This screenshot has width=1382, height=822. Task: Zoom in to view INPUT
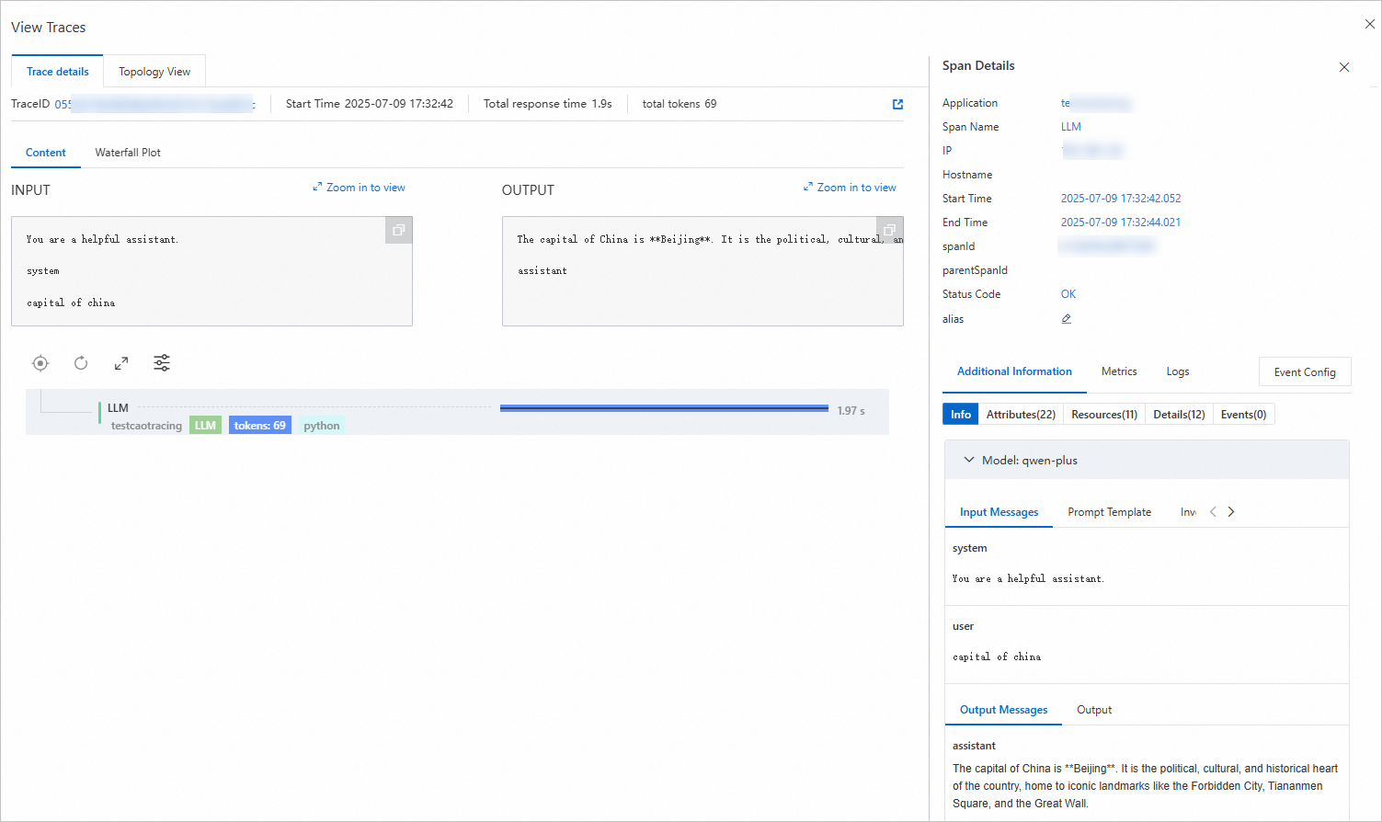360,188
